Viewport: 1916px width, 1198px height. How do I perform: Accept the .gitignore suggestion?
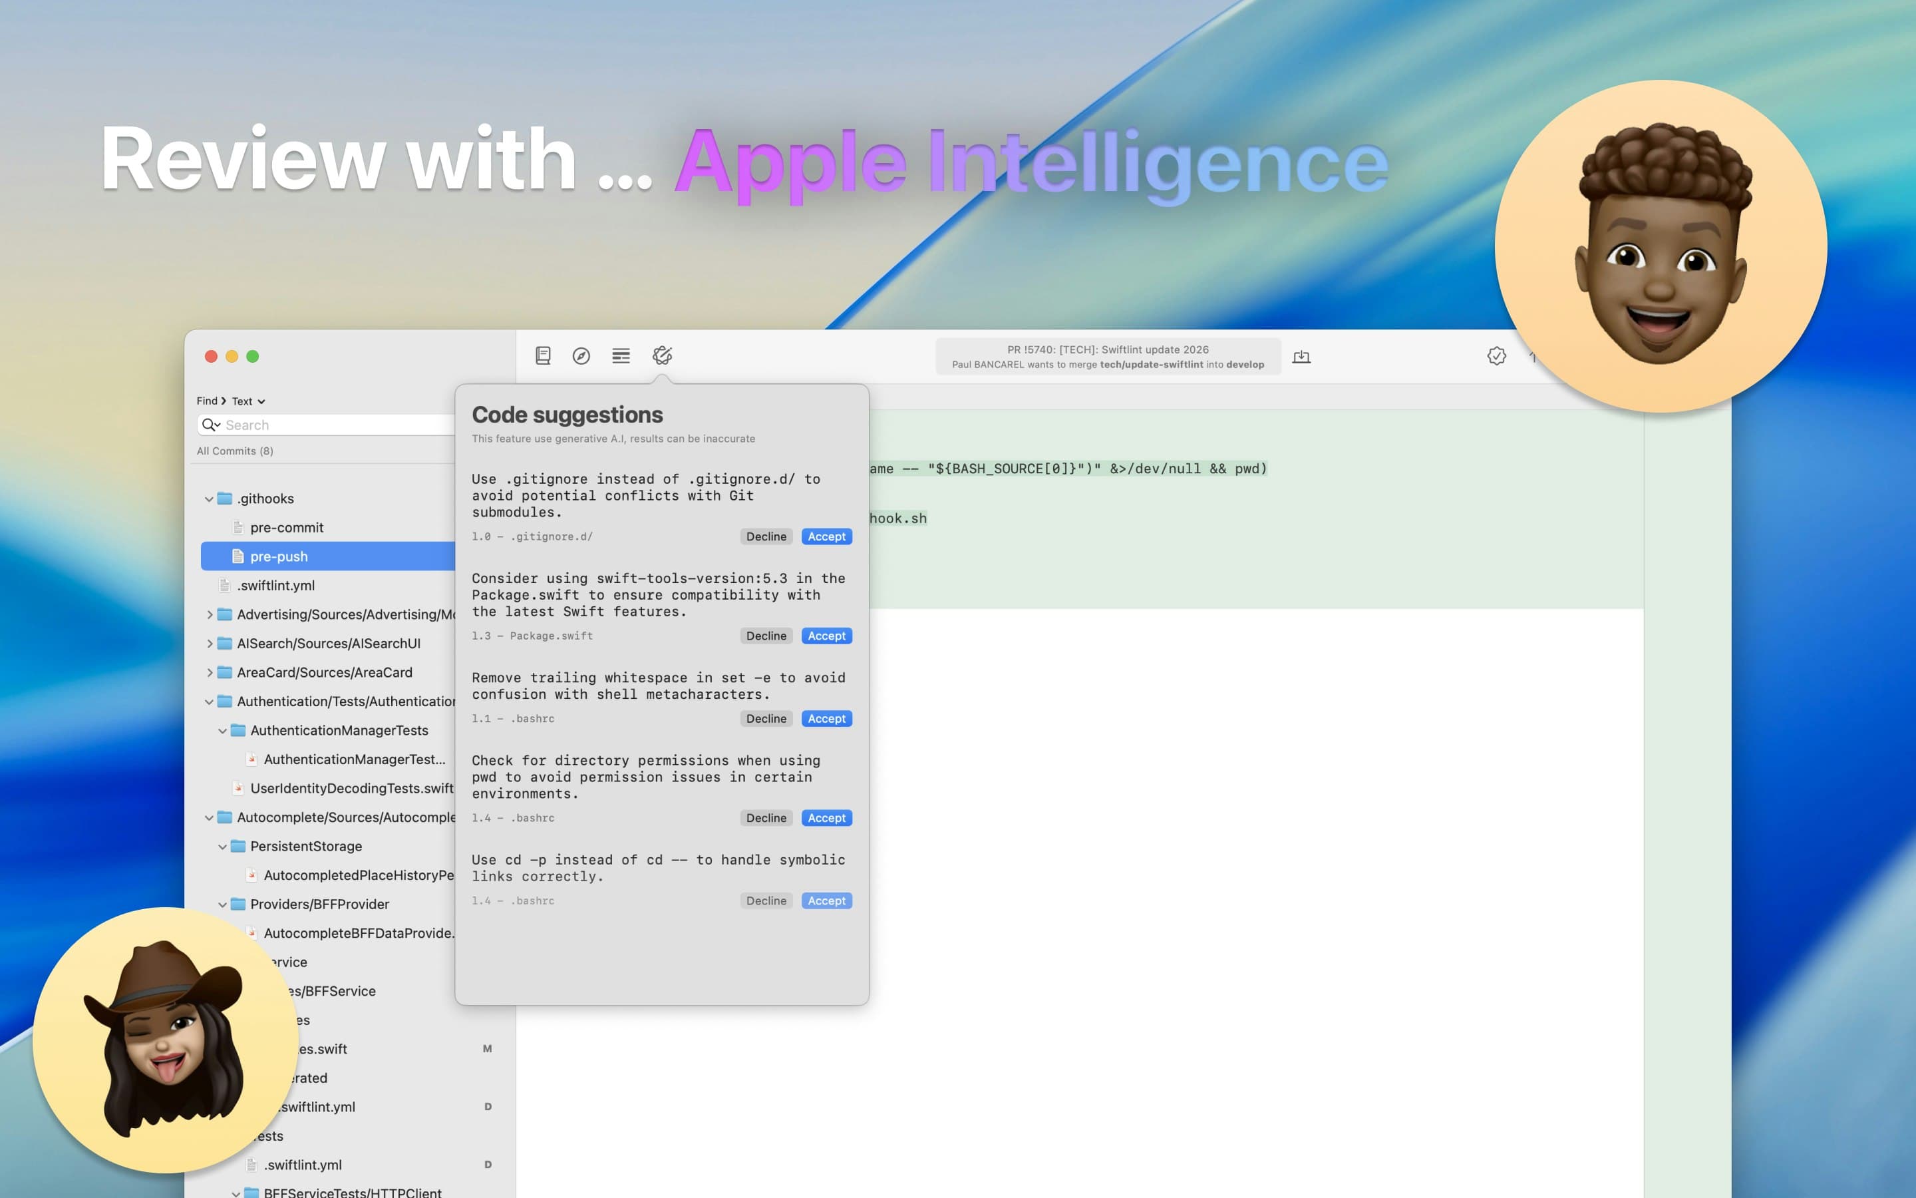click(826, 536)
